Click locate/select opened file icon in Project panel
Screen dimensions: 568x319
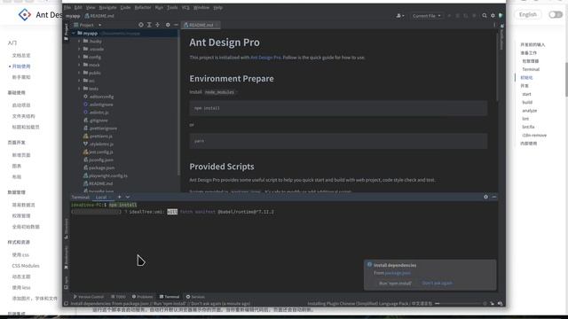[141, 25]
